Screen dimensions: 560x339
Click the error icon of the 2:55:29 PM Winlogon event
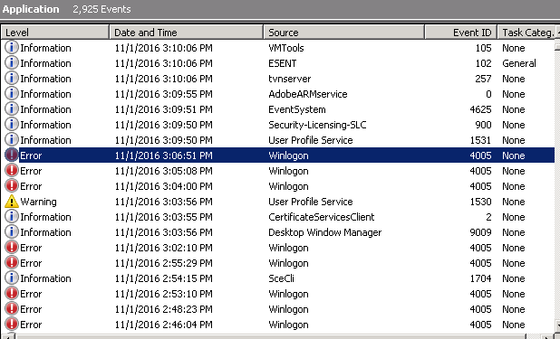pos(12,262)
